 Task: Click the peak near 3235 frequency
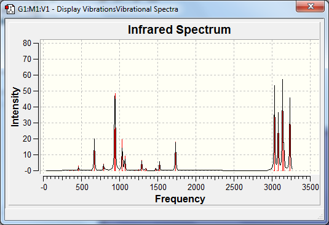point(290,134)
